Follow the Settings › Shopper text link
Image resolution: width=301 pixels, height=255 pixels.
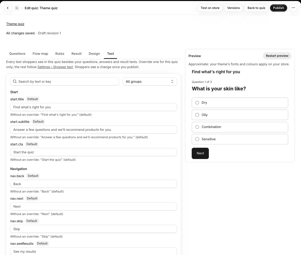tap(55, 67)
